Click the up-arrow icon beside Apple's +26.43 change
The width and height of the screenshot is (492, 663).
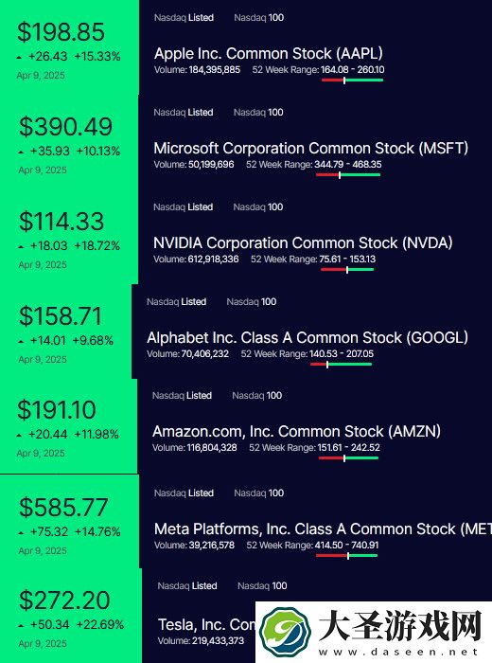pos(19,57)
